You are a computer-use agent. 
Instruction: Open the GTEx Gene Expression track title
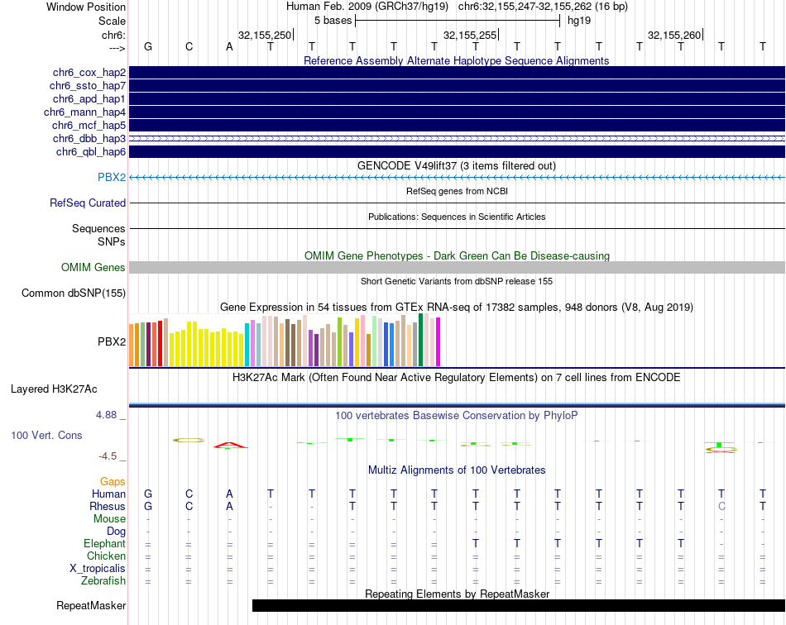click(457, 307)
